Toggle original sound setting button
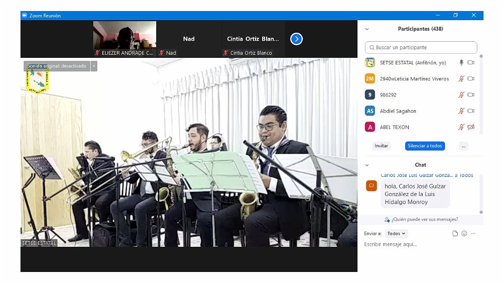Viewport: 504px width, 283px height. (x=57, y=66)
